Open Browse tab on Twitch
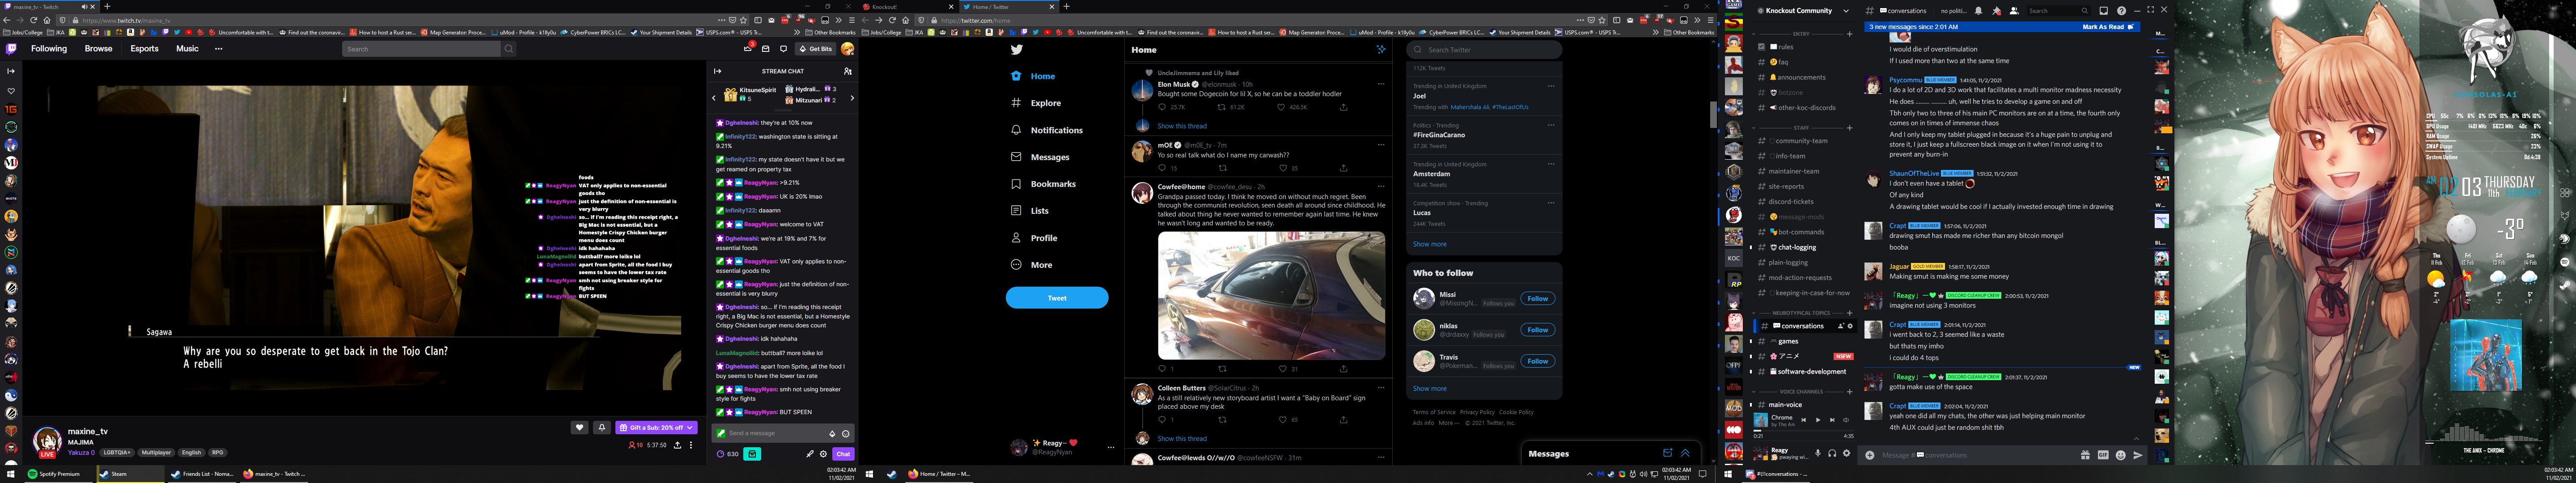This screenshot has height=483, width=2576. pyautogui.click(x=98, y=49)
